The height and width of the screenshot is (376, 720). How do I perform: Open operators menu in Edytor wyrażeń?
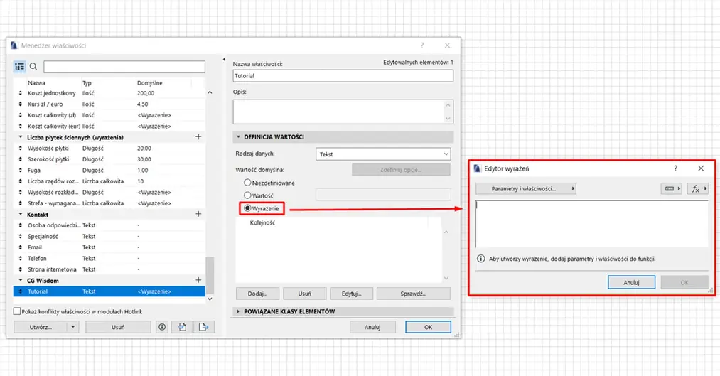pos(672,188)
